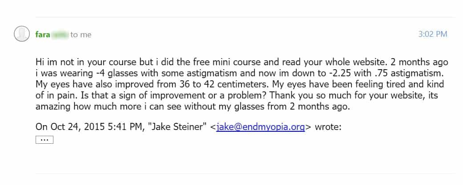
Task: Click the sender's avatar icon
Action: pos(21,34)
